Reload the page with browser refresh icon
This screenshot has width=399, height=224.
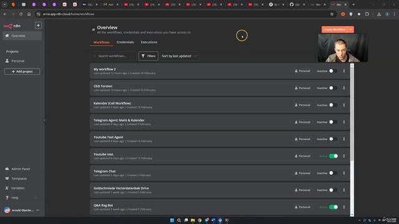pos(21,14)
